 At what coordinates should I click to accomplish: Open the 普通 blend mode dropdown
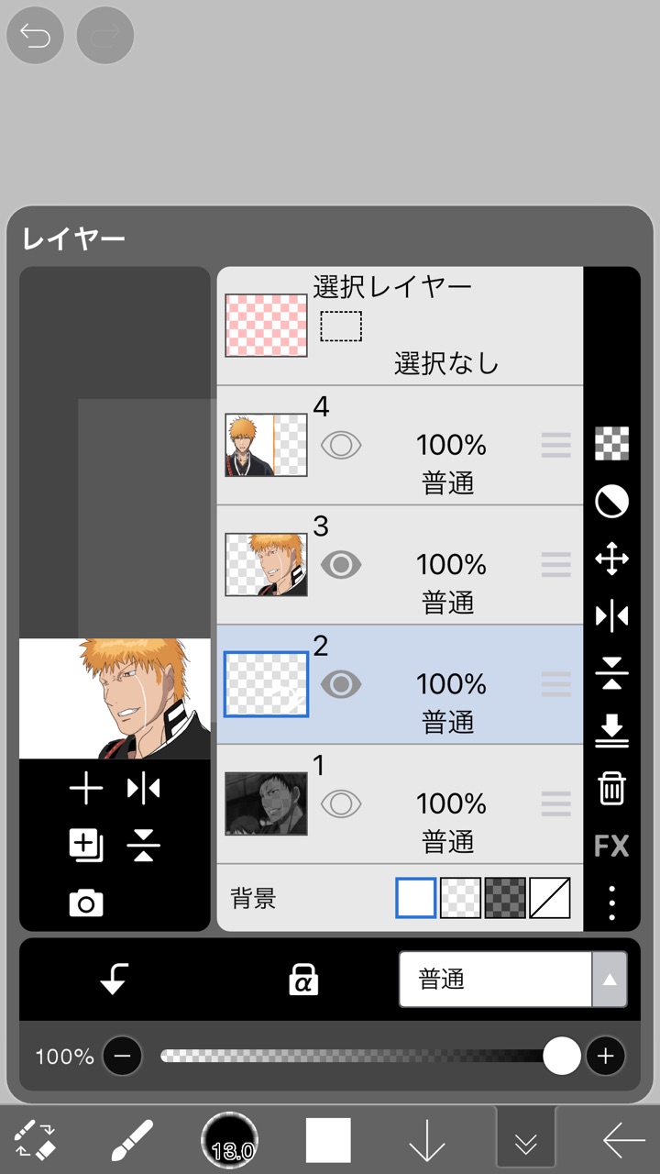(x=512, y=980)
